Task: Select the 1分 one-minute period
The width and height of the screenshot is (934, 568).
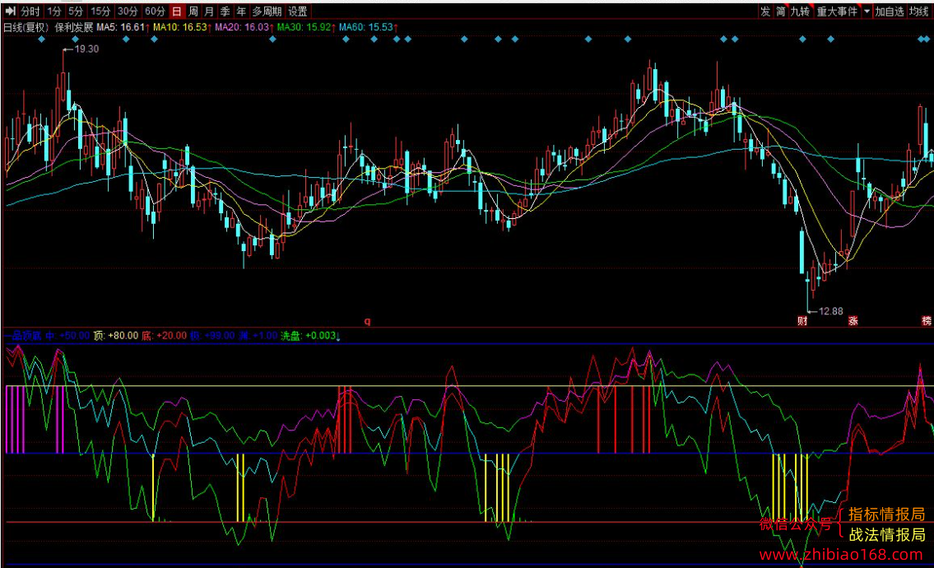Action: pos(54,12)
